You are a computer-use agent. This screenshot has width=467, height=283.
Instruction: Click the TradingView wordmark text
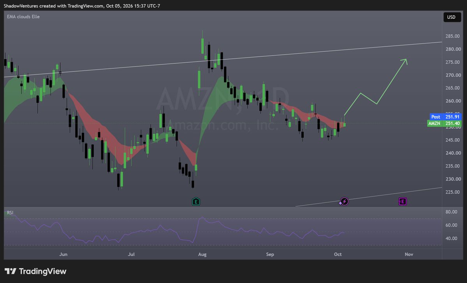pos(42,271)
